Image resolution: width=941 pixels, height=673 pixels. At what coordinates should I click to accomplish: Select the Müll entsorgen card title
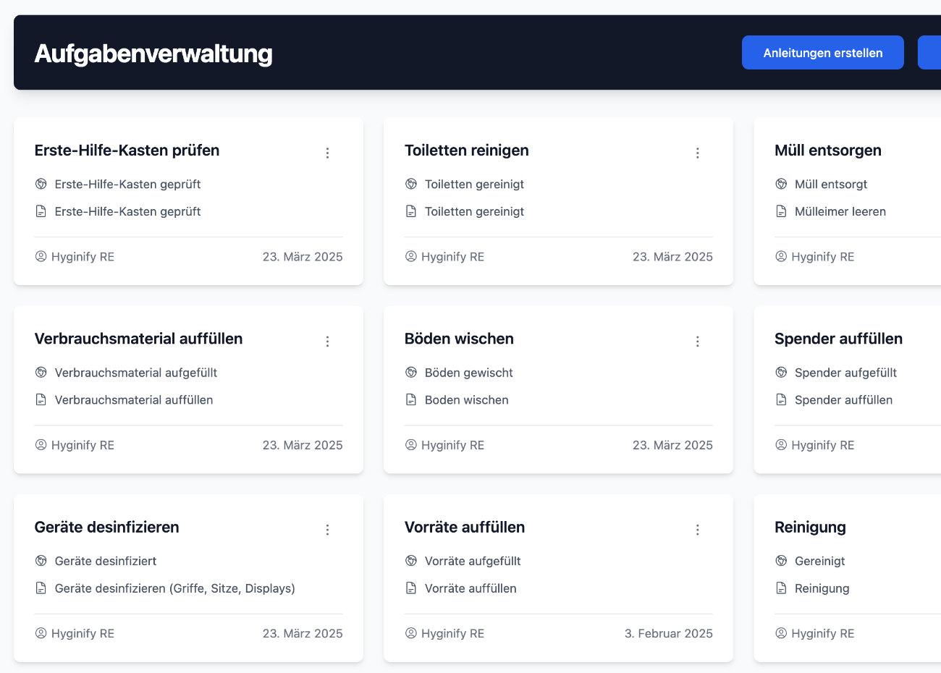(x=828, y=151)
